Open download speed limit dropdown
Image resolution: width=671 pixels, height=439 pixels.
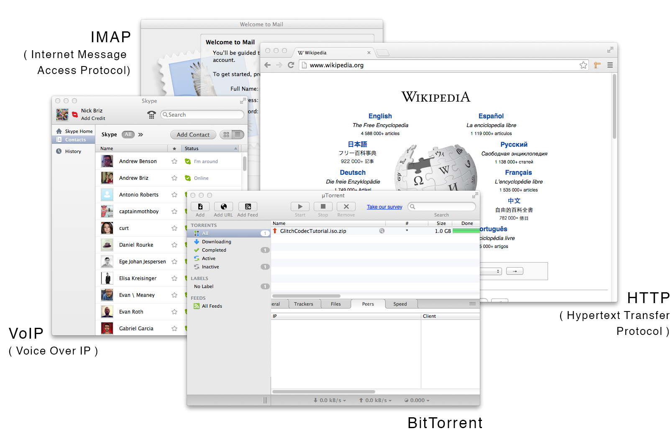(330, 400)
